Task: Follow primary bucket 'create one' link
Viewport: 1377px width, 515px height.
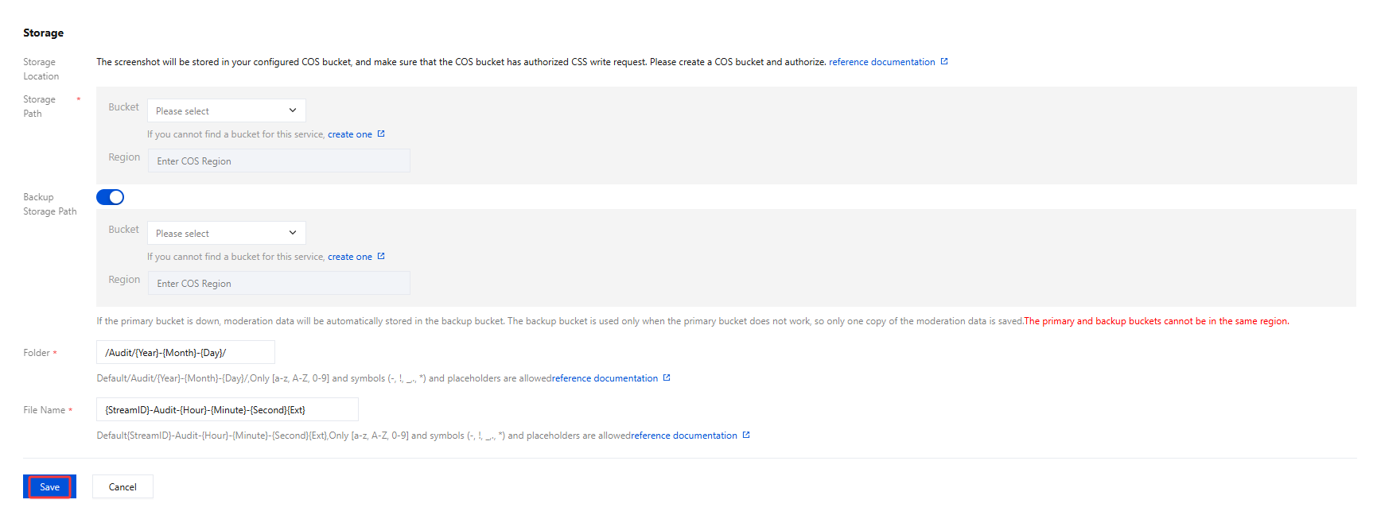Action: 349,134
